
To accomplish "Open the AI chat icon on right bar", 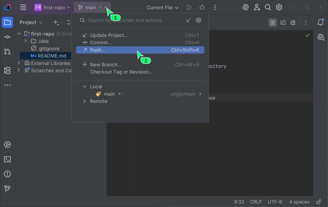I will [320, 37].
